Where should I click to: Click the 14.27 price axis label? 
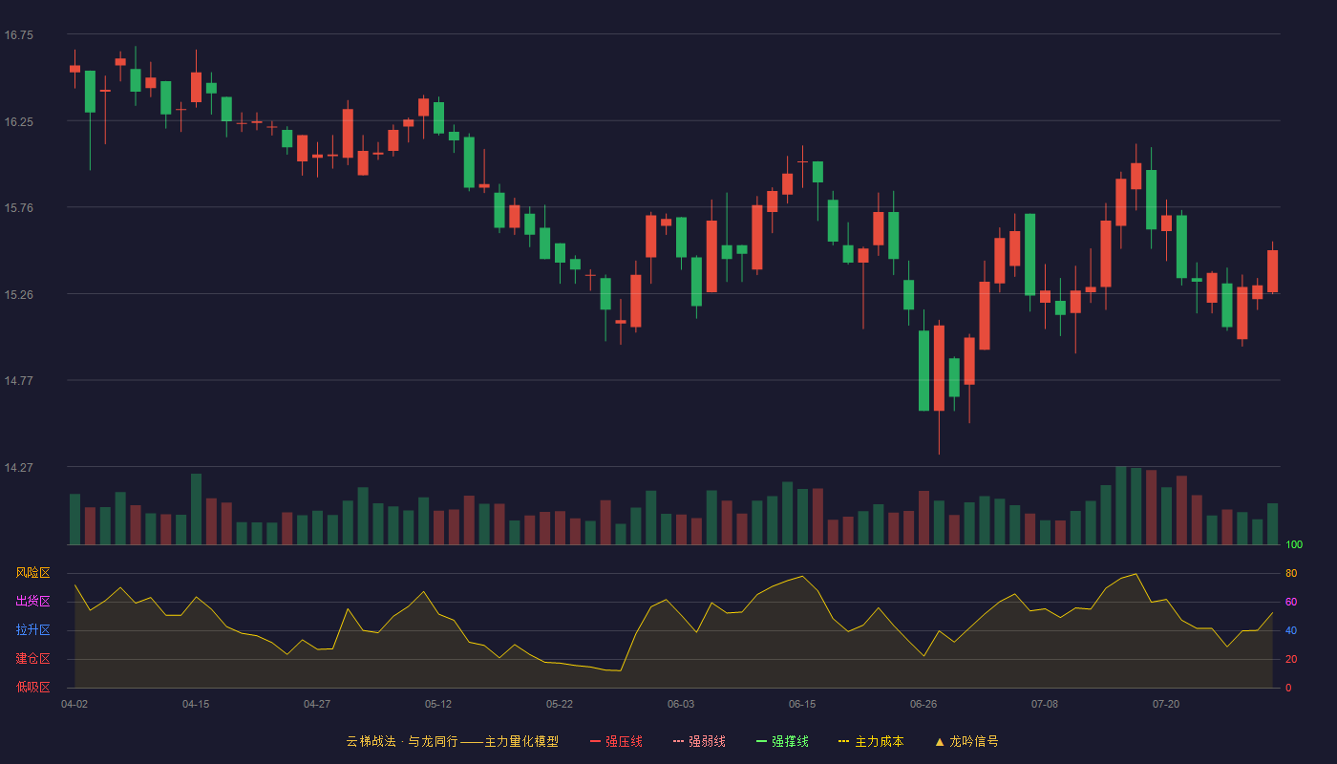(18, 468)
